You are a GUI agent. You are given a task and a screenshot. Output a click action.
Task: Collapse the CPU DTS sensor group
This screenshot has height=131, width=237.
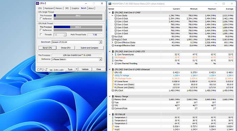[110, 52]
